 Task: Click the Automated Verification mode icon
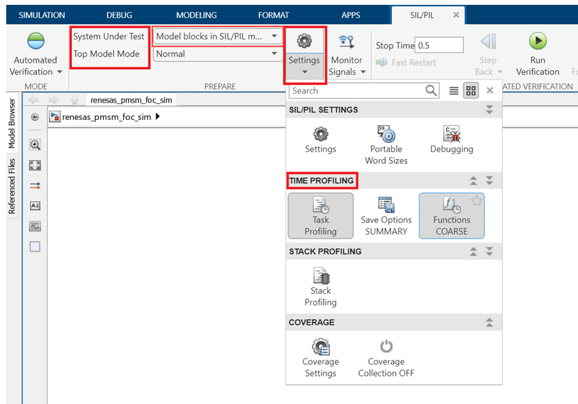[35, 41]
